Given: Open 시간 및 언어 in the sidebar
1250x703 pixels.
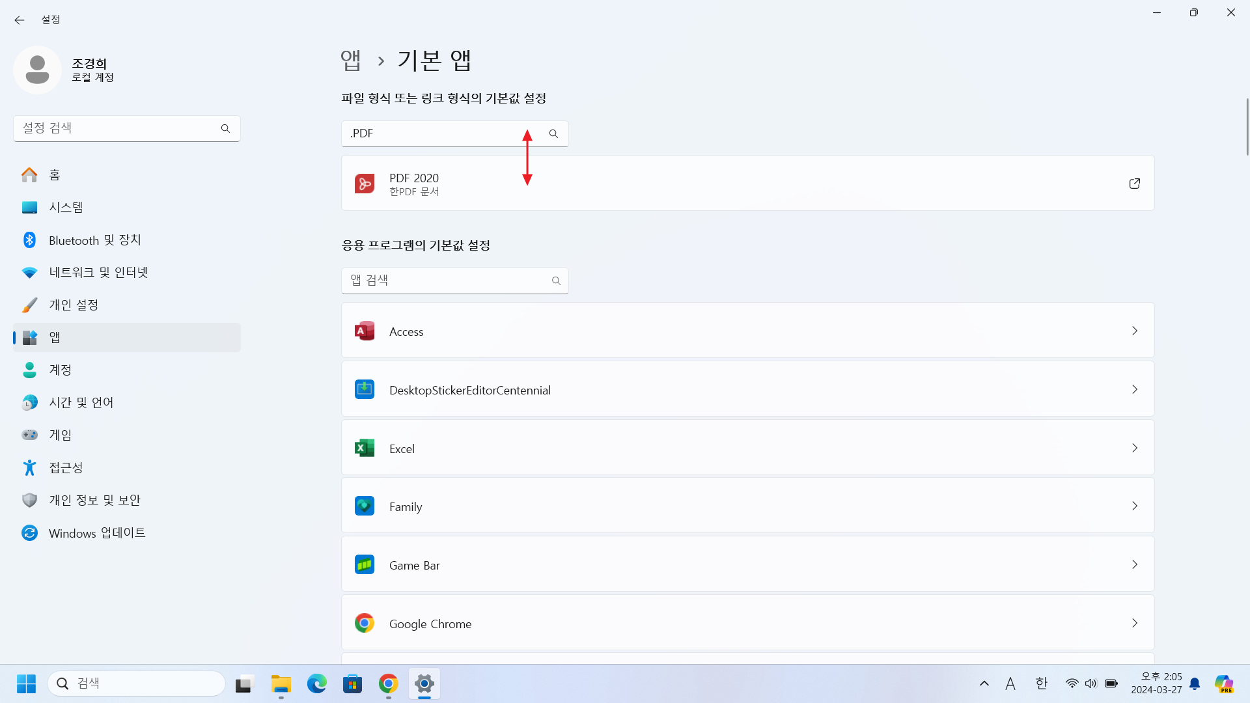Looking at the screenshot, I should pyautogui.click(x=127, y=402).
